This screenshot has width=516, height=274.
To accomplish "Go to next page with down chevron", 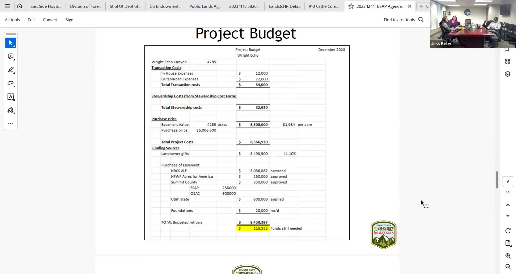I will (508, 215).
